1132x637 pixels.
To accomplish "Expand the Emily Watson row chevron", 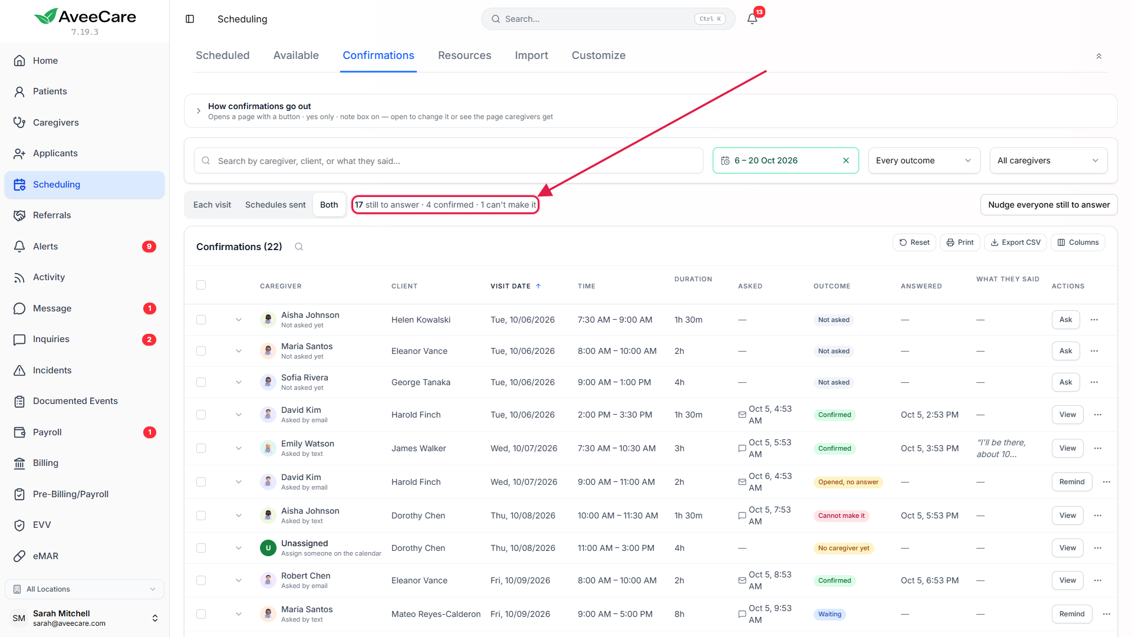I will click(239, 448).
